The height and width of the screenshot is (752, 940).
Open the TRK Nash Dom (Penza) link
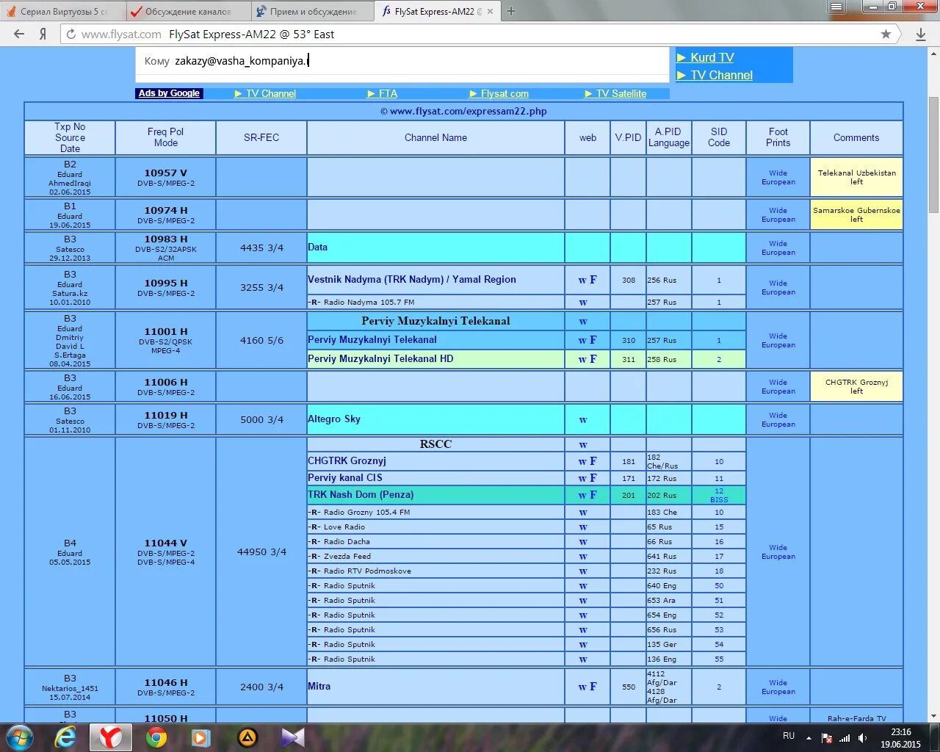coord(361,494)
